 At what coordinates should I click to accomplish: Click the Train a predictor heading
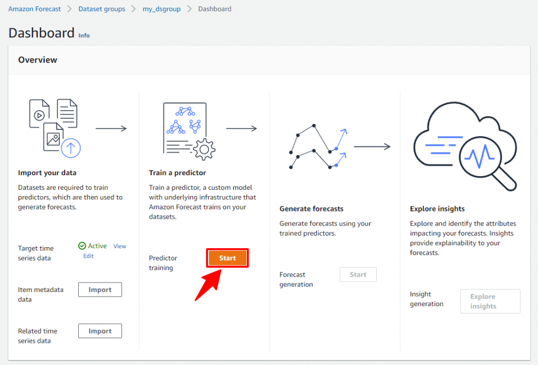[178, 173]
